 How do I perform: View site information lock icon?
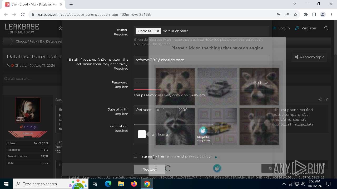coord(33,14)
